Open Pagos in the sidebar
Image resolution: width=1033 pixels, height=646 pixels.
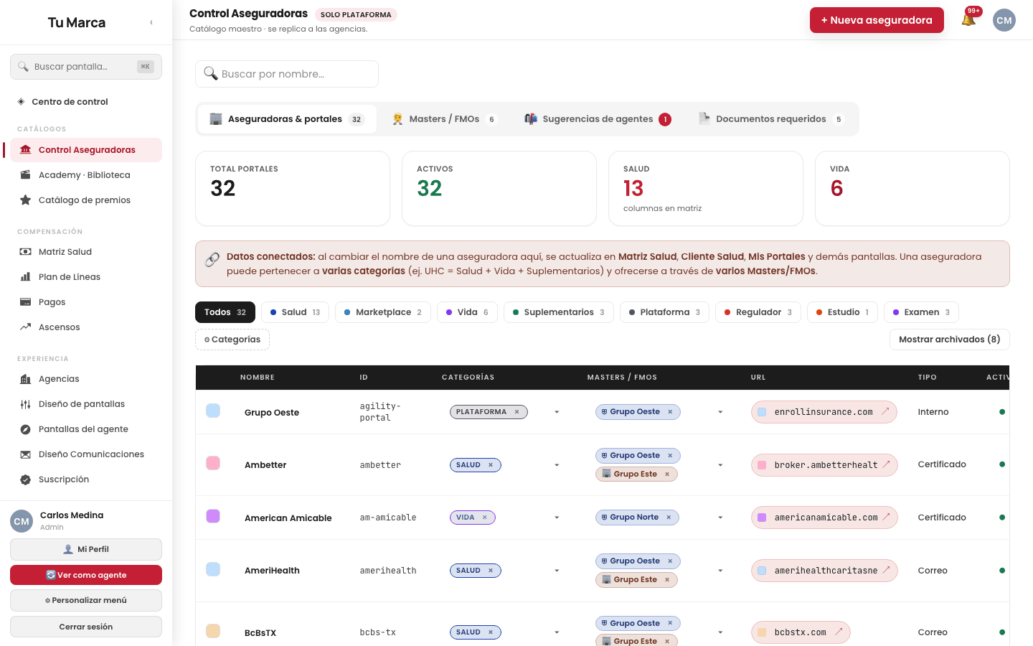point(86,302)
